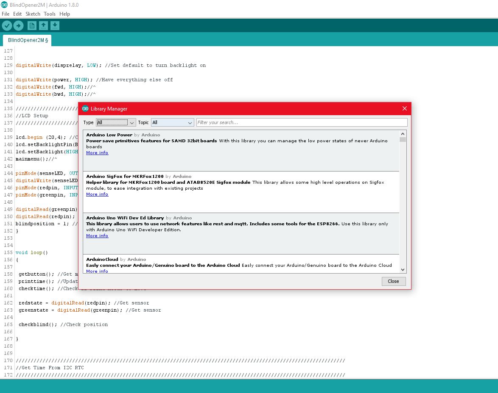This screenshot has width=498, height=393.
Task: Expand the Type filter dropdown
Action: click(116, 122)
